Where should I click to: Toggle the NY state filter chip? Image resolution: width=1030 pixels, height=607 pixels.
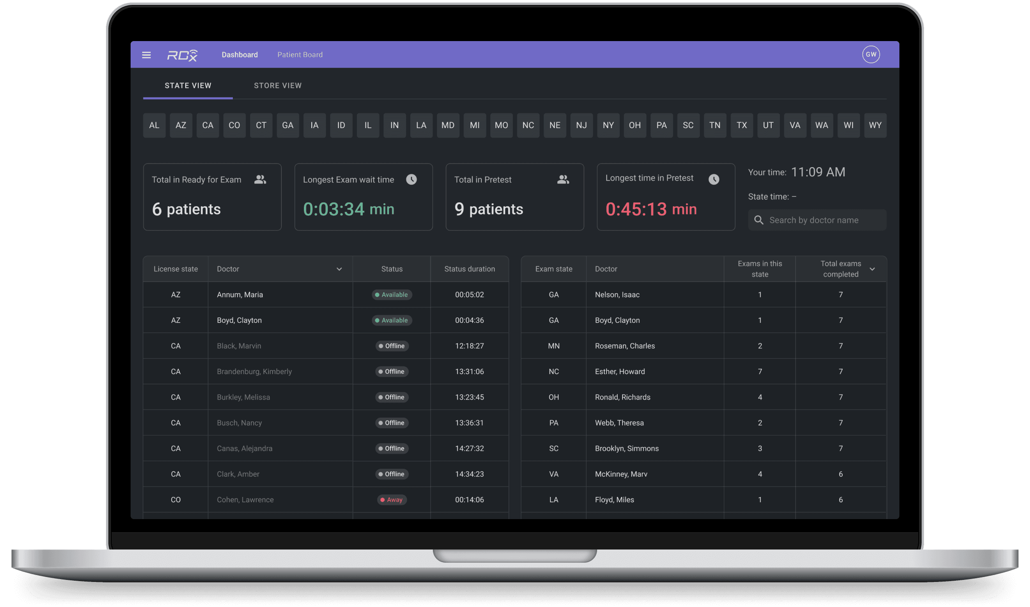pos(608,125)
